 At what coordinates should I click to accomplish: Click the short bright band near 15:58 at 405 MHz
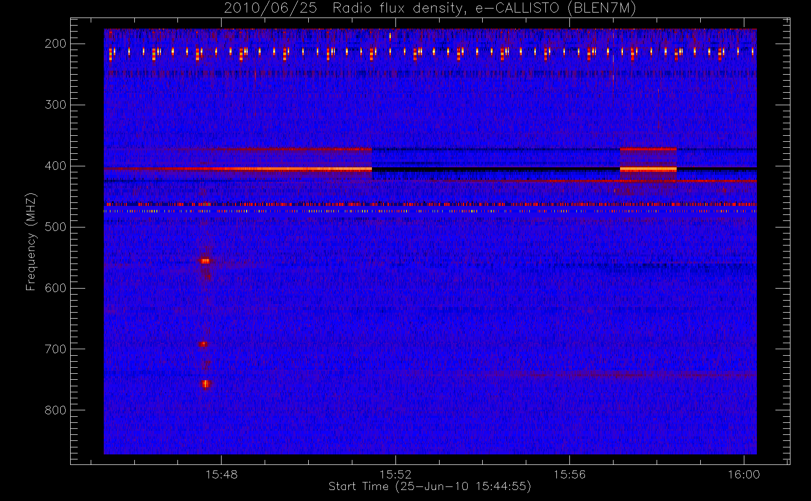(648, 169)
